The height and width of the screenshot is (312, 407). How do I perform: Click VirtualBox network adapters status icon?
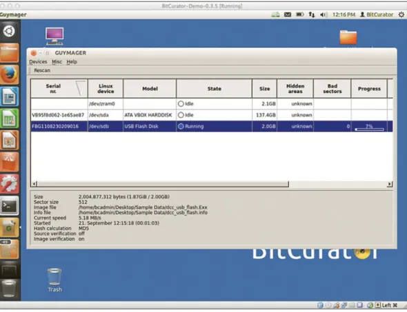(344, 305)
